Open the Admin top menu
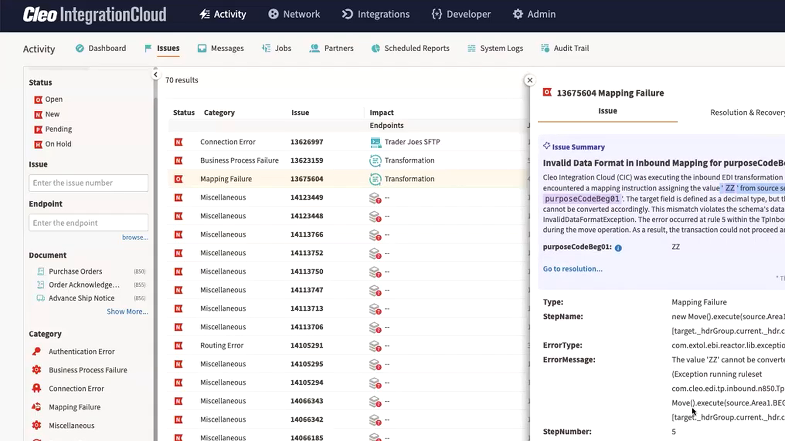The height and width of the screenshot is (441, 785). pyautogui.click(x=534, y=14)
